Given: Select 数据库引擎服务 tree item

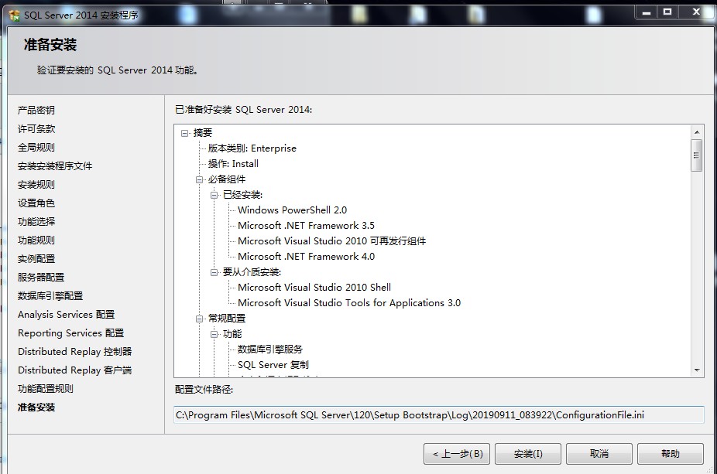Looking at the screenshot, I should pyautogui.click(x=269, y=350).
